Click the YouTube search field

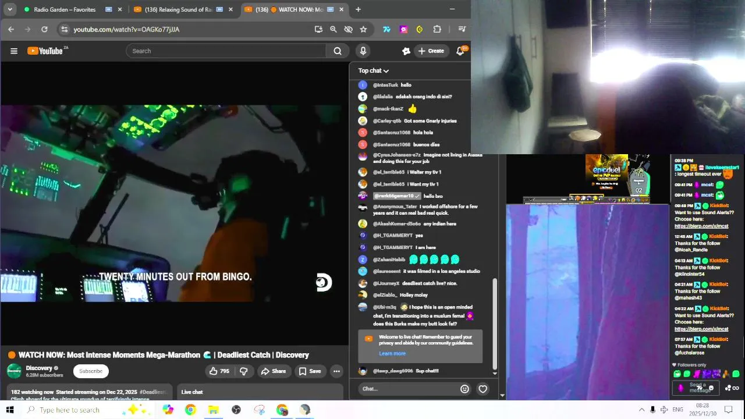(x=227, y=51)
